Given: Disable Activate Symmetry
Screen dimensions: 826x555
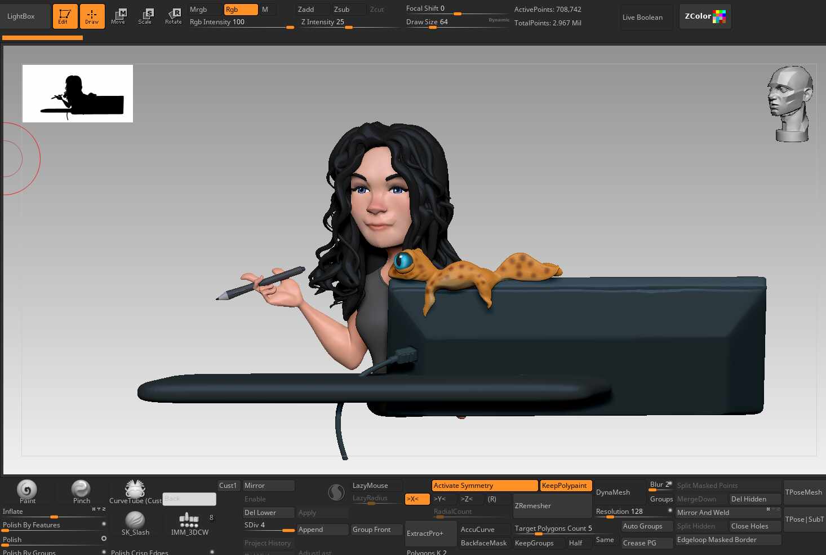Looking at the screenshot, I should click(485, 486).
